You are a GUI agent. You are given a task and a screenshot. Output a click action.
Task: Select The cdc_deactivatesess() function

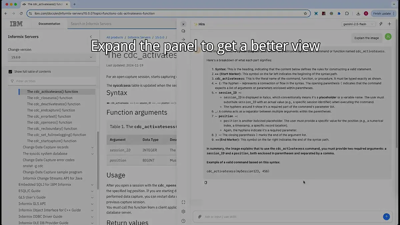point(54,104)
